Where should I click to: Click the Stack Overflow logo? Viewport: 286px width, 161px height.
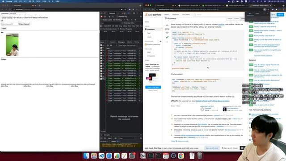coord(153,15)
